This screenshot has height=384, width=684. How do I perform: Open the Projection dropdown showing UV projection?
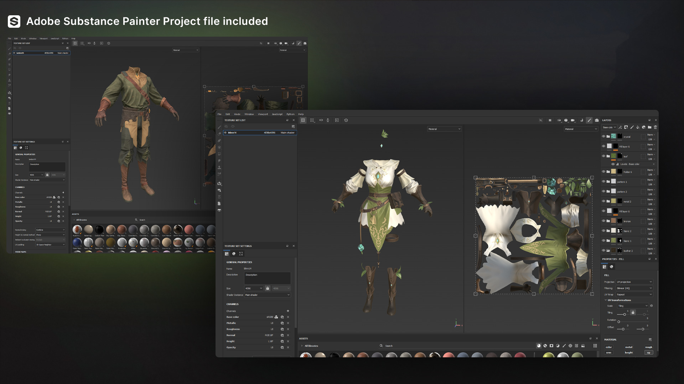pos(634,282)
